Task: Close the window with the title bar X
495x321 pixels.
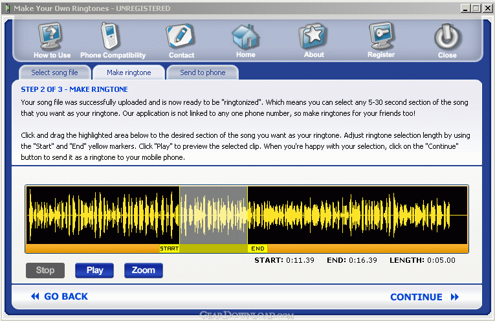Action: coord(487,8)
